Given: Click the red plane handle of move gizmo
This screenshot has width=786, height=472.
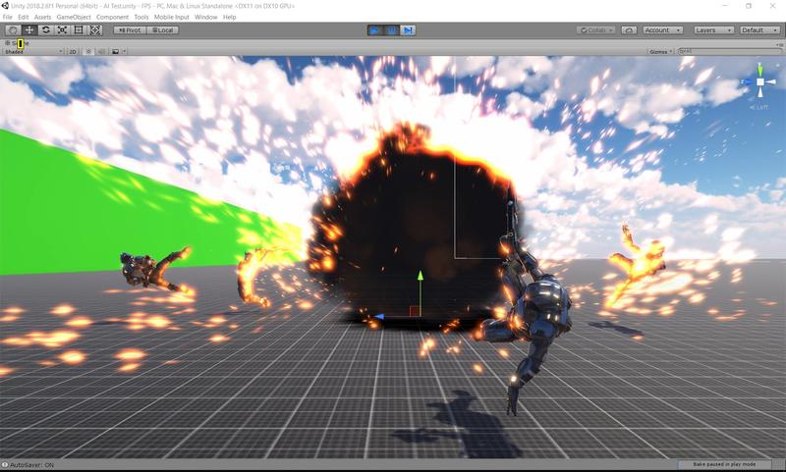Looking at the screenshot, I should (414, 311).
